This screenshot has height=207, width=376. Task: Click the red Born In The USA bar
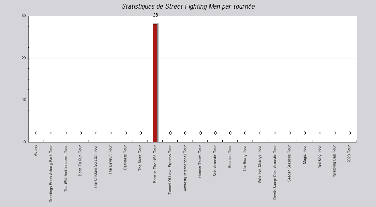155,83
